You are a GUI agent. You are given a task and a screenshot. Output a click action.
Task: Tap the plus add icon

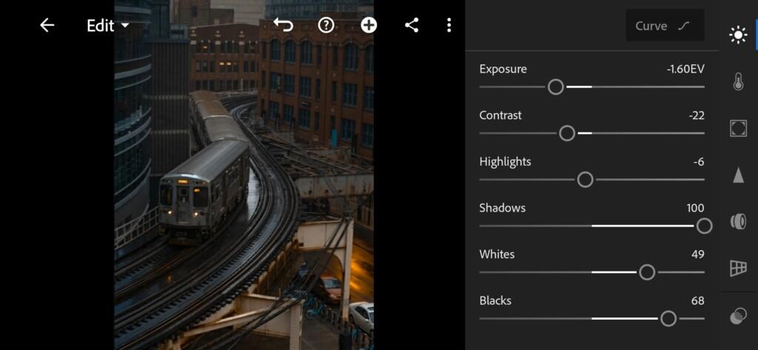(x=369, y=25)
